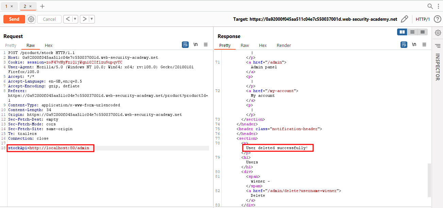The width and height of the screenshot is (443, 208).
Task: Switch Response view to Hex
Action: click(x=263, y=46)
